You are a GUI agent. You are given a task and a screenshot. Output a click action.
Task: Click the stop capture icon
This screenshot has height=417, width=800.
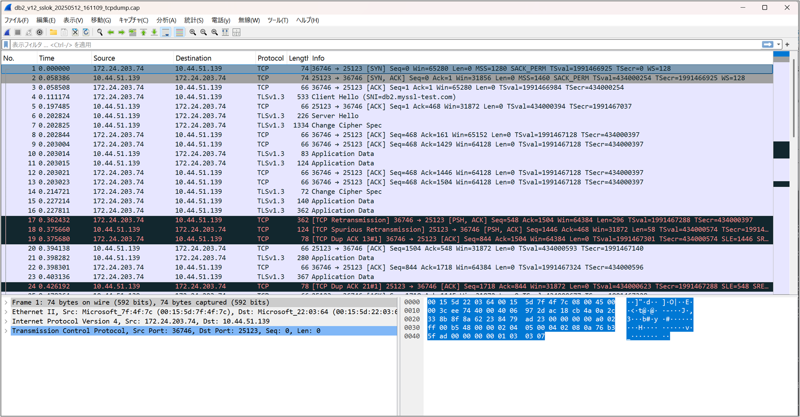[x=17, y=32]
